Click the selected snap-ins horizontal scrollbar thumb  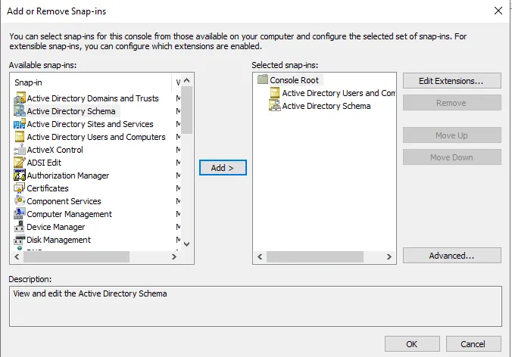click(315, 256)
